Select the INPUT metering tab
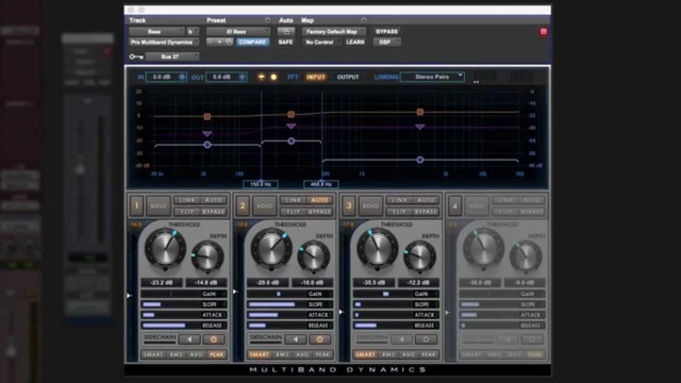Viewport: 681px width, 383px height. pos(315,77)
